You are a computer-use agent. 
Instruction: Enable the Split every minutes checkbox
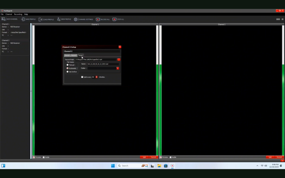point(82,77)
